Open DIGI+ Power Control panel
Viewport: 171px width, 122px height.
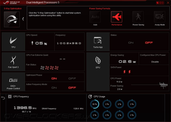[13, 82]
